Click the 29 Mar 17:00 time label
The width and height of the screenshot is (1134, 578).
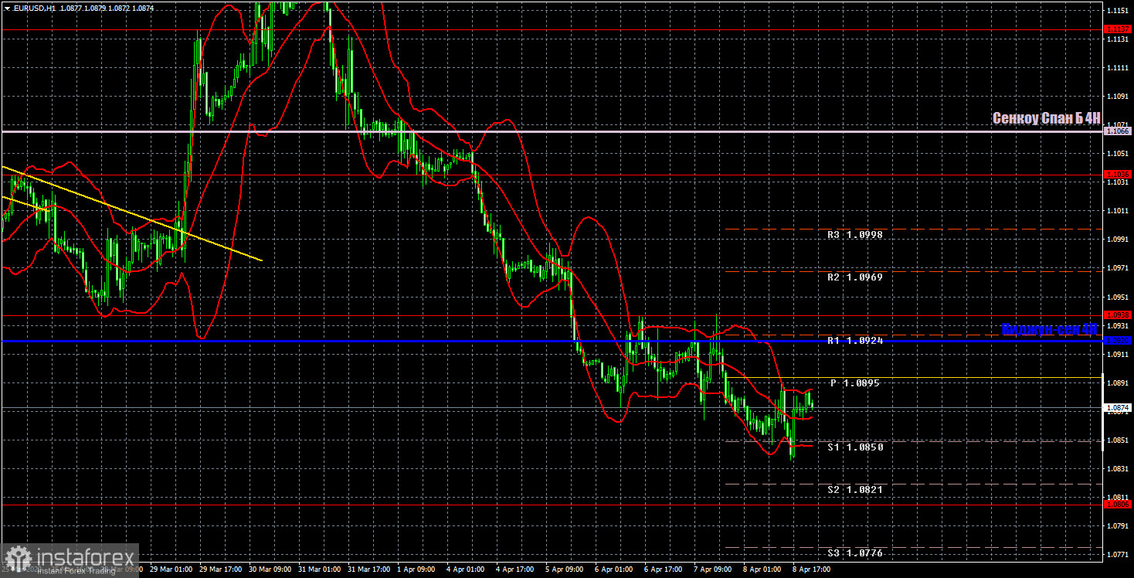(x=222, y=569)
